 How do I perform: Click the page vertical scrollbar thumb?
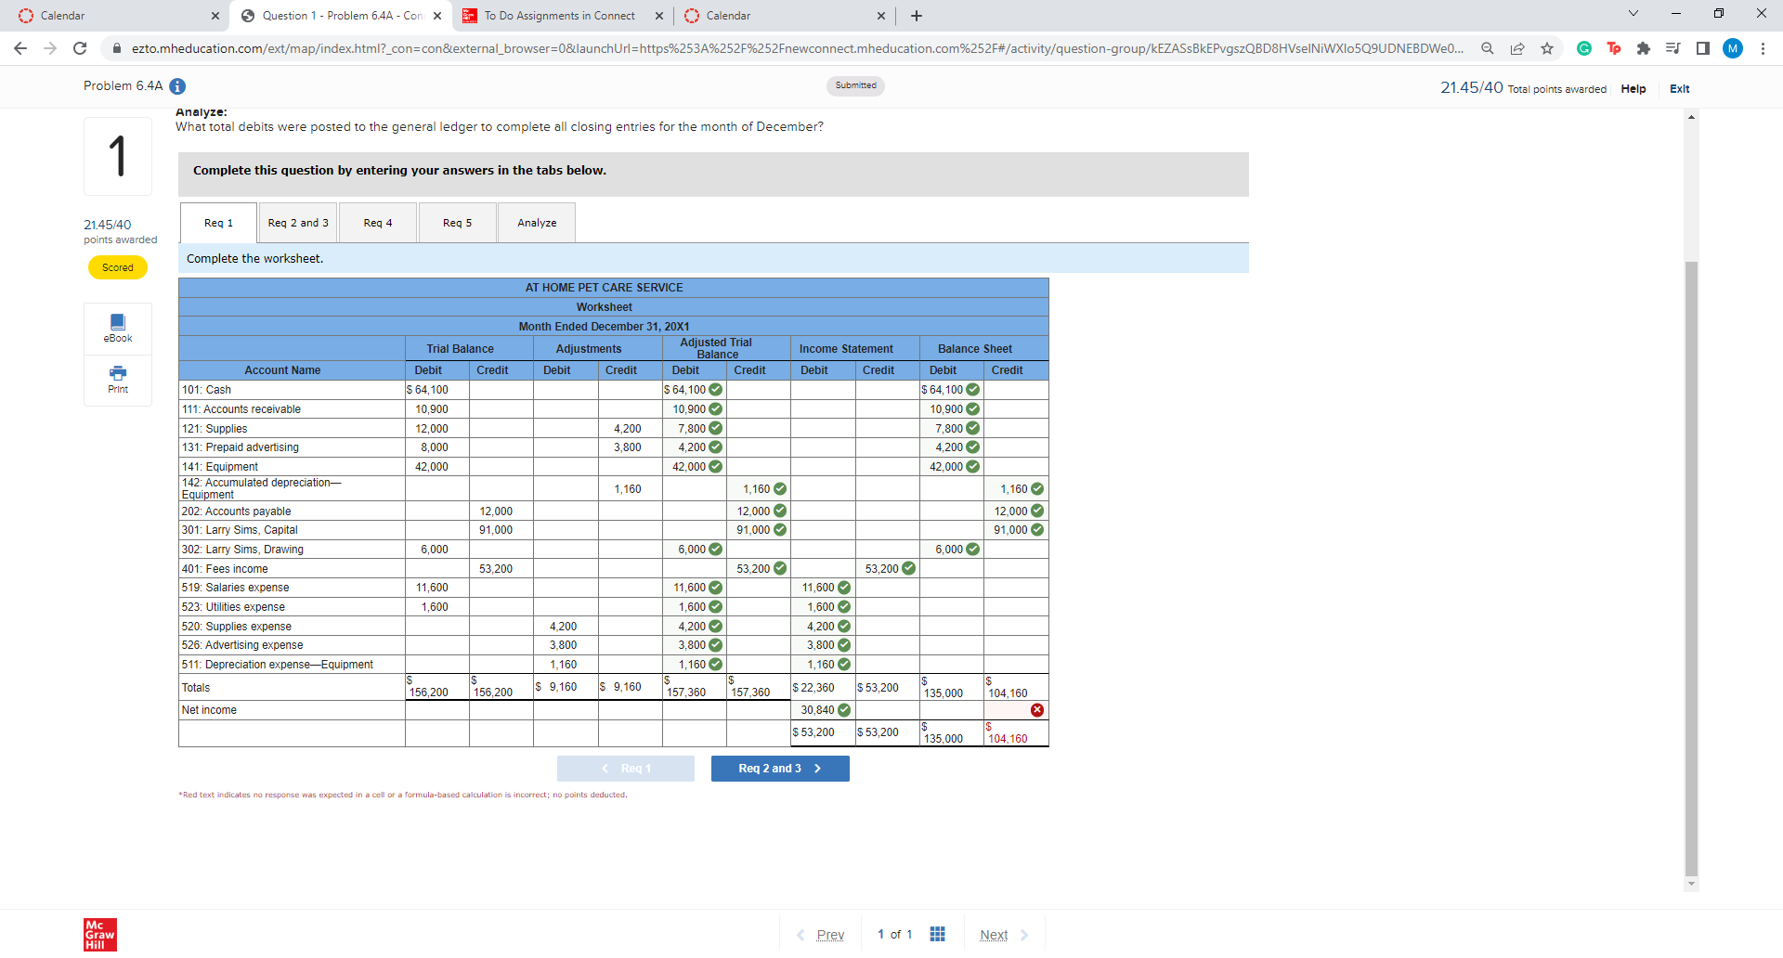click(x=1691, y=568)
